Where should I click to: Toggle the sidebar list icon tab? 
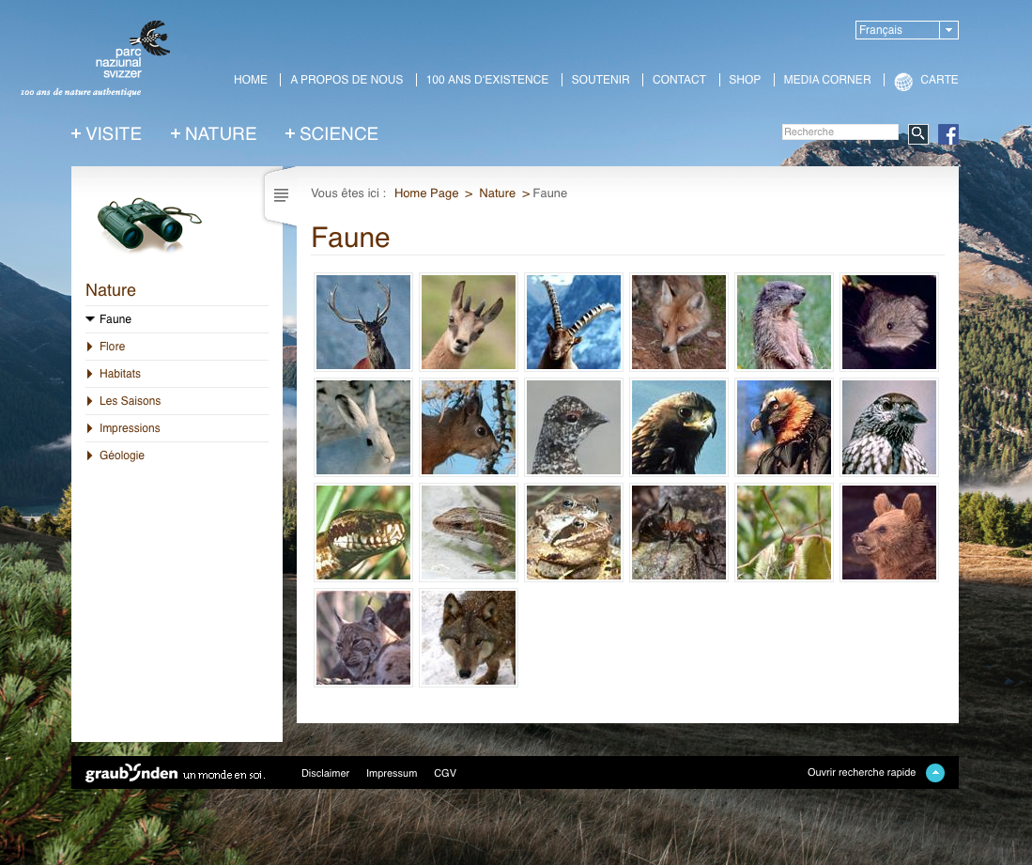click(281, 195)
